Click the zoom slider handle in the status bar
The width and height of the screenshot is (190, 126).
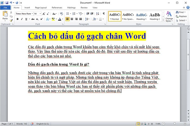174,124
